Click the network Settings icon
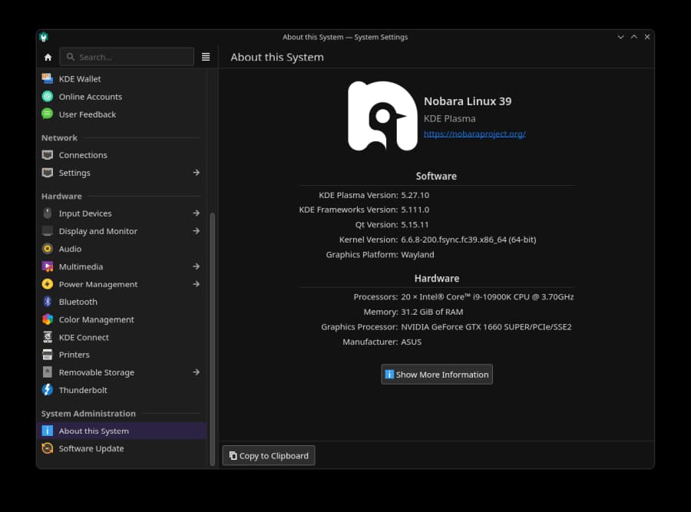 48,173
